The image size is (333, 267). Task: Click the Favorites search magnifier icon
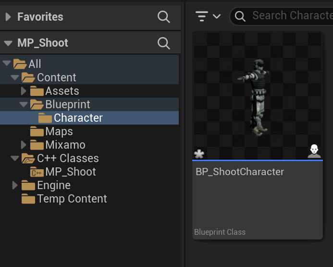click(163, 17)
